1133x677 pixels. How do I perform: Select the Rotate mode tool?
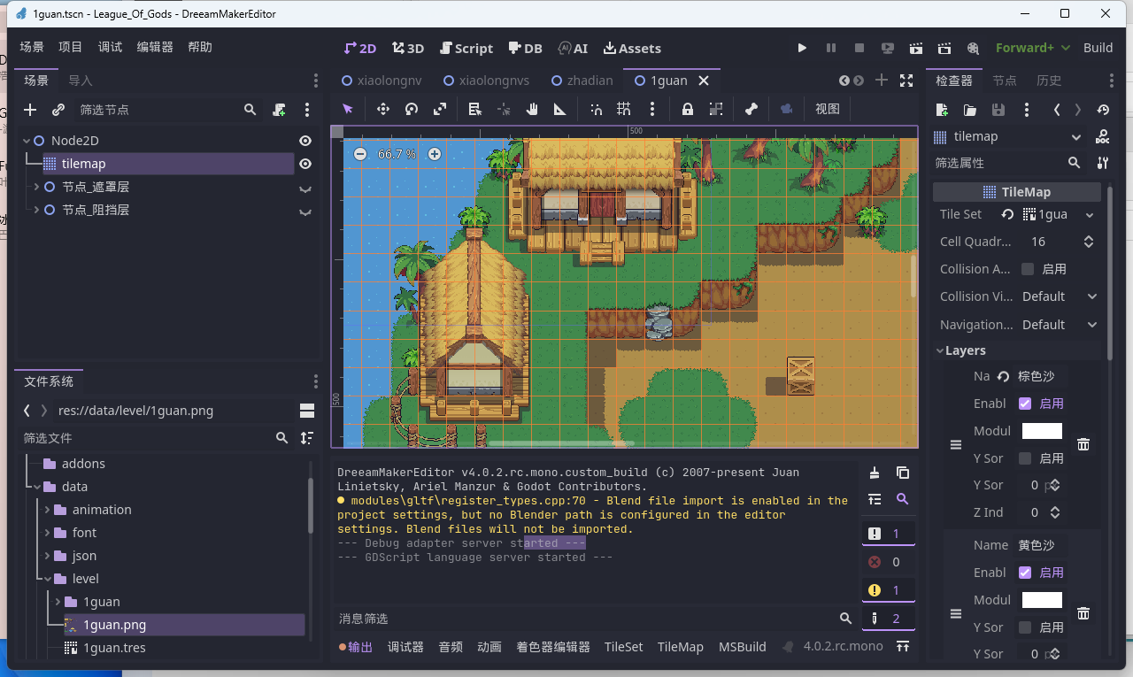click(x=412, y=109)
